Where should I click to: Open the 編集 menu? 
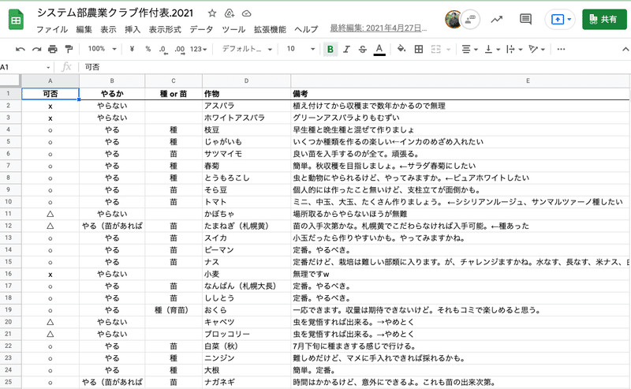click(x=84, y=29)
